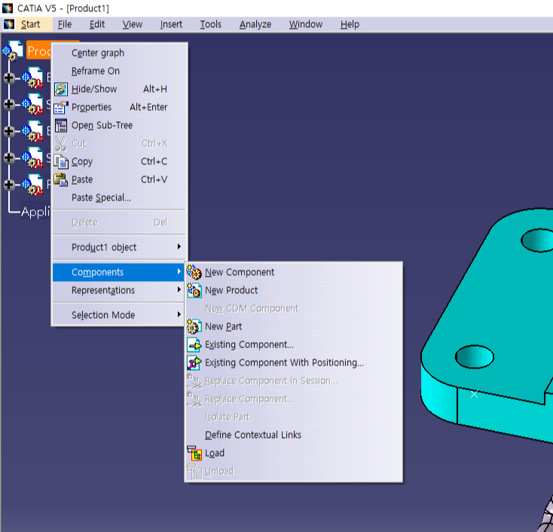Click the New Part icon
Viewport: 553px width, 532px height.
tap(194, 326)
